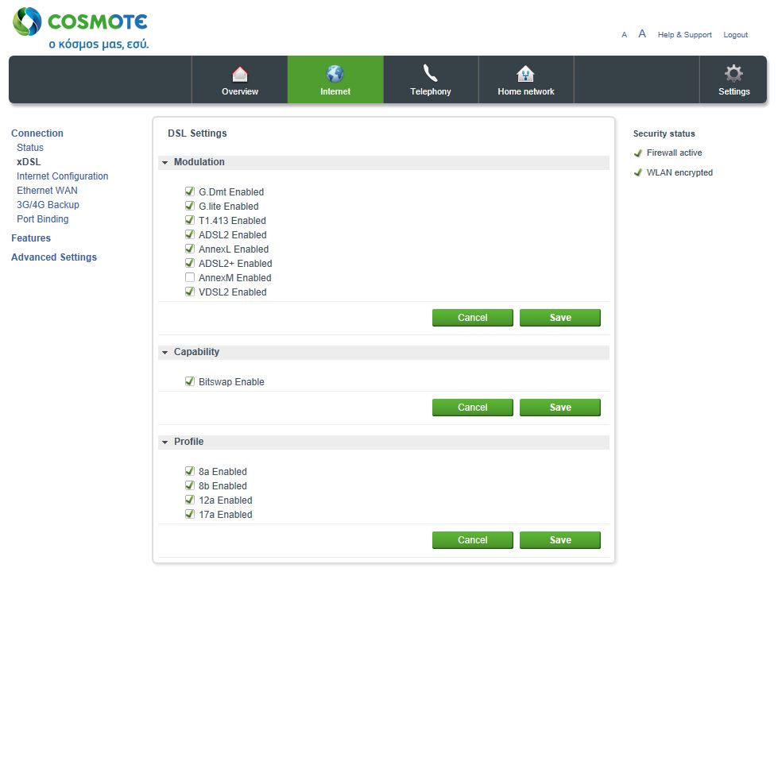Open the Telephony tab label
The image size is (778, 769).
pos(430,92)
